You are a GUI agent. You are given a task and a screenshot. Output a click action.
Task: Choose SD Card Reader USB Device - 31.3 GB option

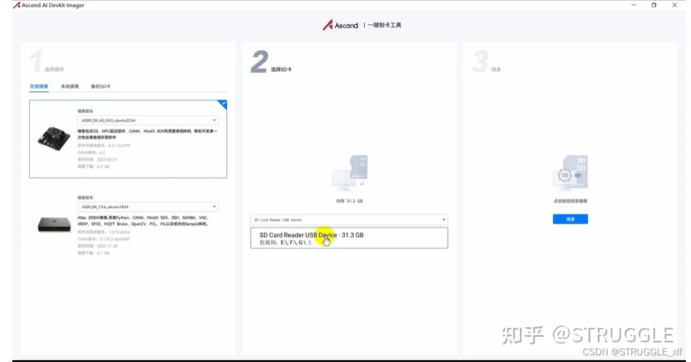point(349,238)
